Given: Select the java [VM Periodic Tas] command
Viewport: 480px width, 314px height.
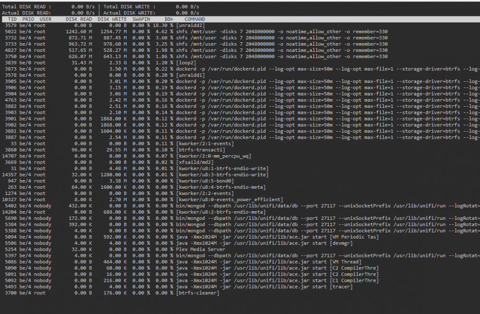Looking at the screenshot, I should click(277, 237).
